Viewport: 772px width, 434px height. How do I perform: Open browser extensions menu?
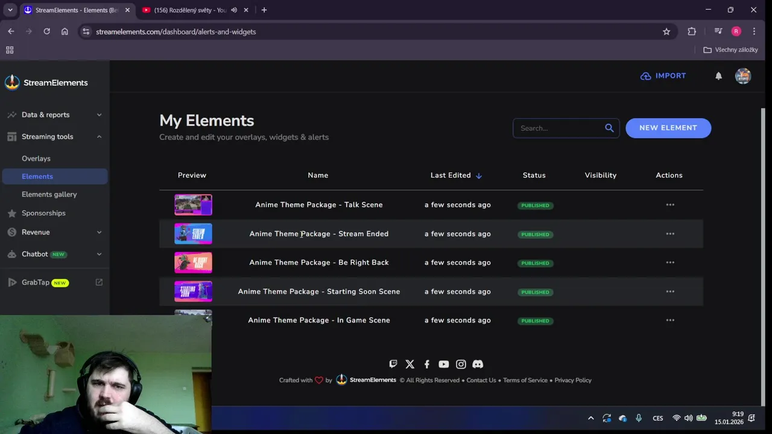[x=692, y=31]
